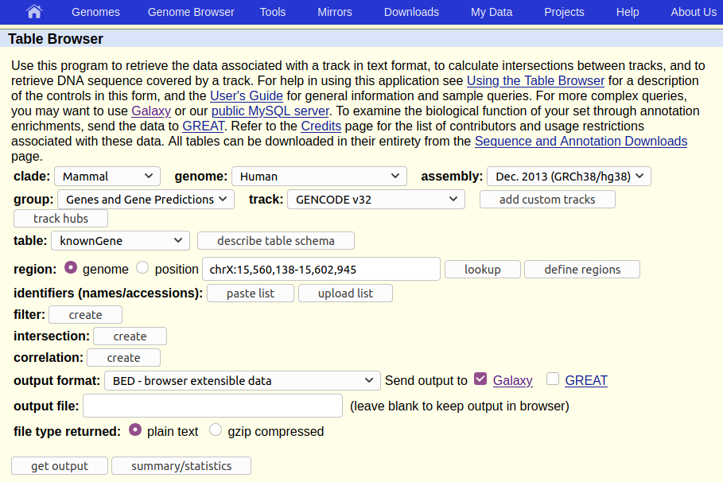This screenshot has height=482, width=723.
Task: Select the genome region radio button
Action: (71, 267)
